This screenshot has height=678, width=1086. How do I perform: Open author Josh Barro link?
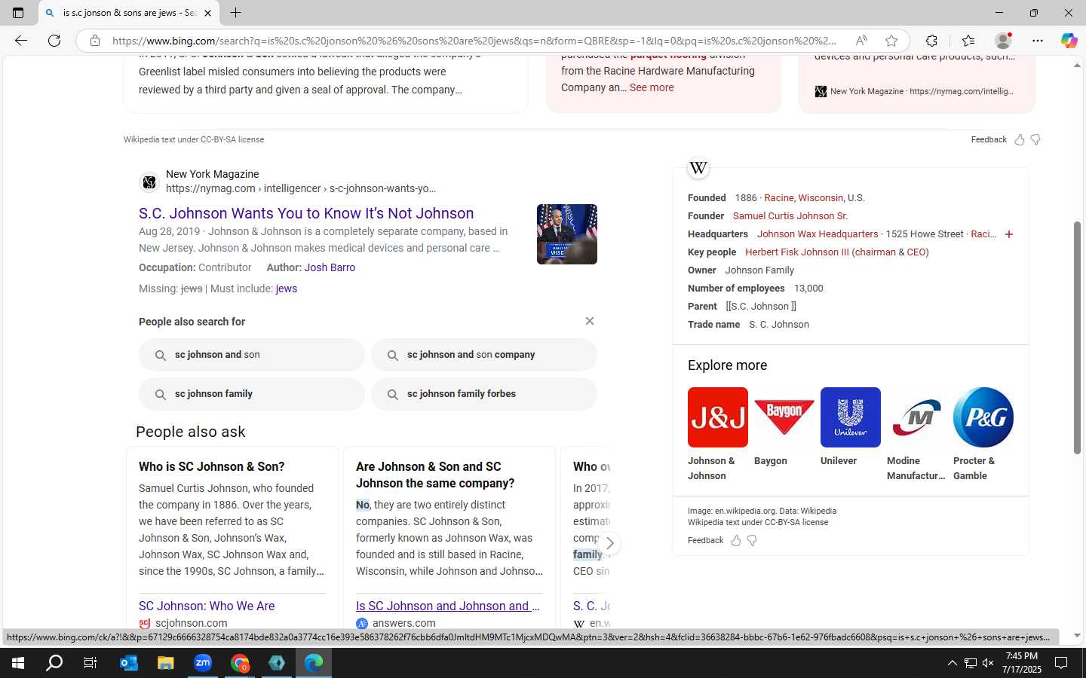pyautogui.click(x=330, y=267)
